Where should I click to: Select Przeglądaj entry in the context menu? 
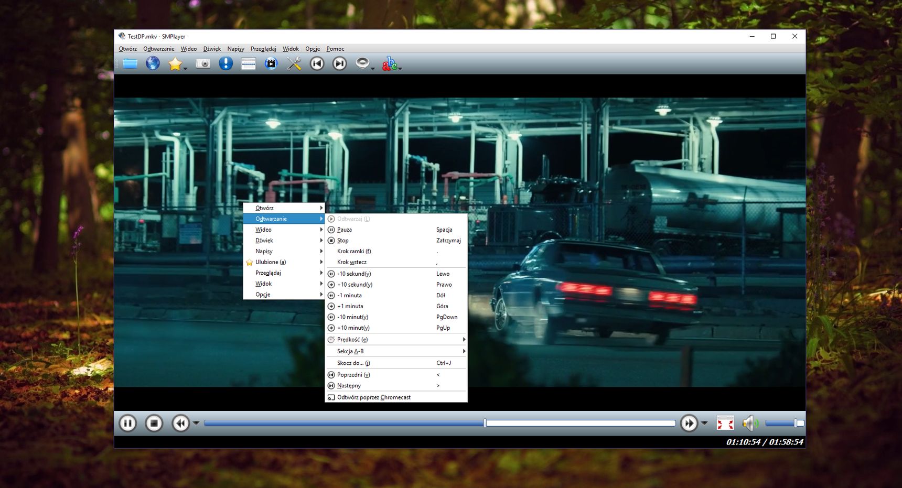[284, 273]
